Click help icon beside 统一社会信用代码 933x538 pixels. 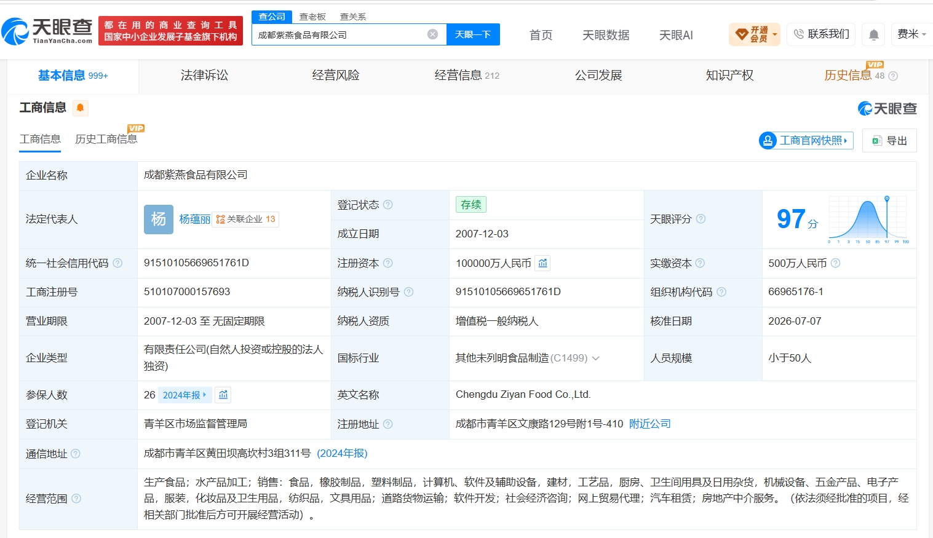117,263
